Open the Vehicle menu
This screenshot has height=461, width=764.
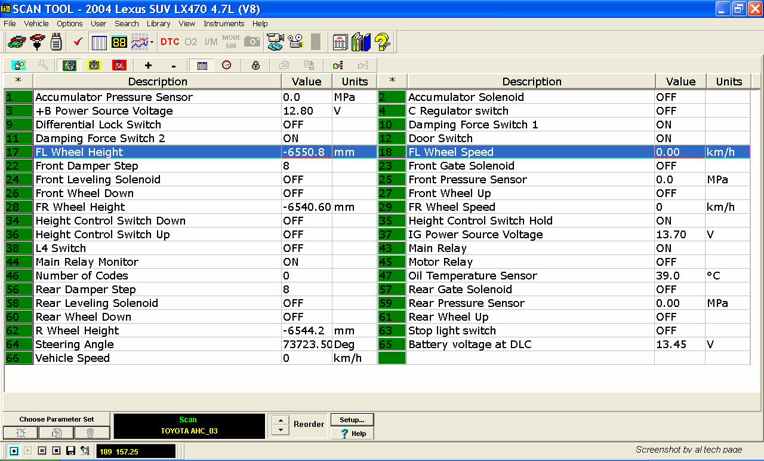36,24
